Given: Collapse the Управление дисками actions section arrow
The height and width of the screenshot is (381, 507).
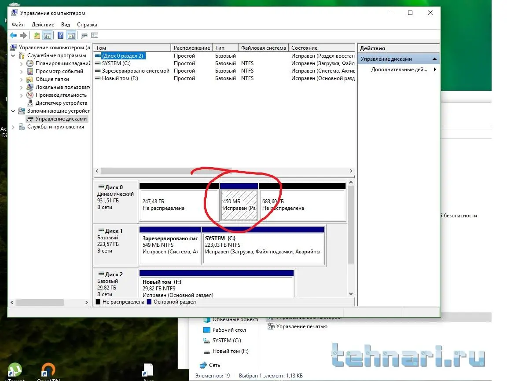Looking at the screenshot, I should click(434, 59).
